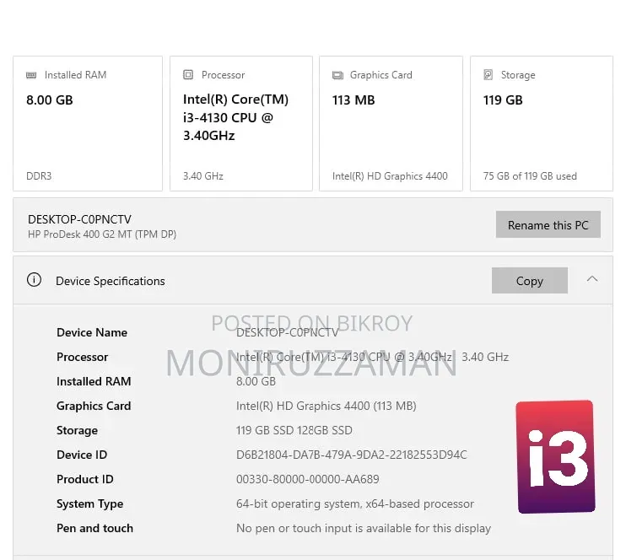Select the 119 GB SSD 128GB SSD value
The height and width of the screenshot is (560, 626).
(x=294, y=430)
